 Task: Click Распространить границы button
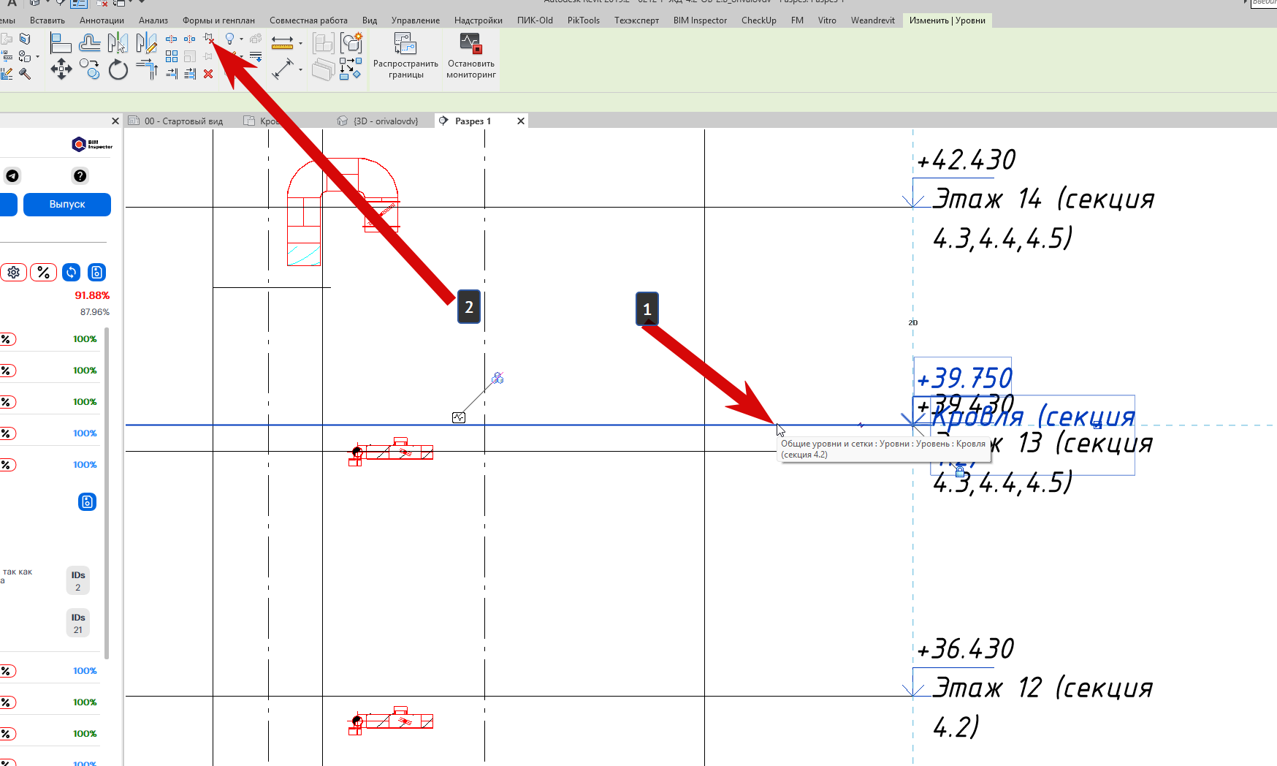[405, 56]
